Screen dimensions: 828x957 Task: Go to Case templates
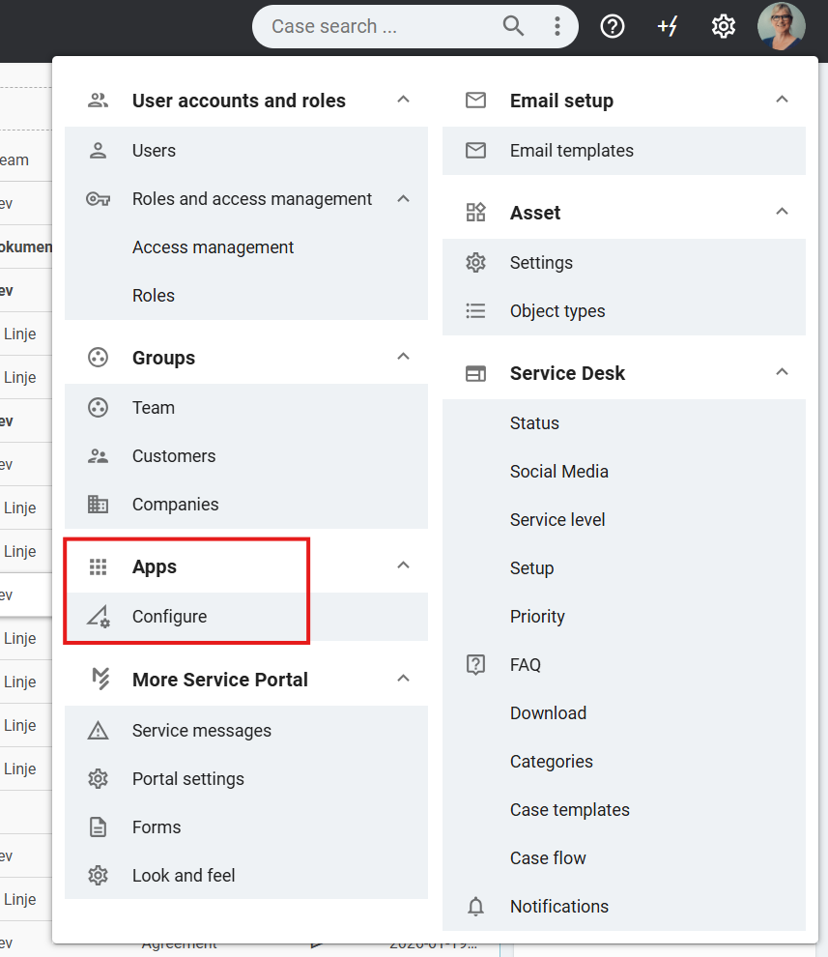569,810
